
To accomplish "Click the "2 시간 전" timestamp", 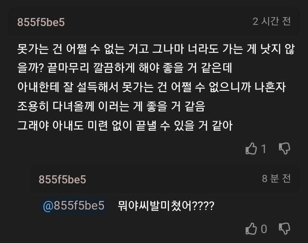I will point(272,21).
